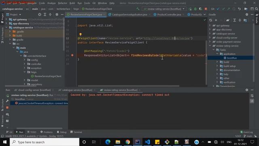259x146 pixels.
Task: Expand the app-discovery project node
Action: [6, 24]
